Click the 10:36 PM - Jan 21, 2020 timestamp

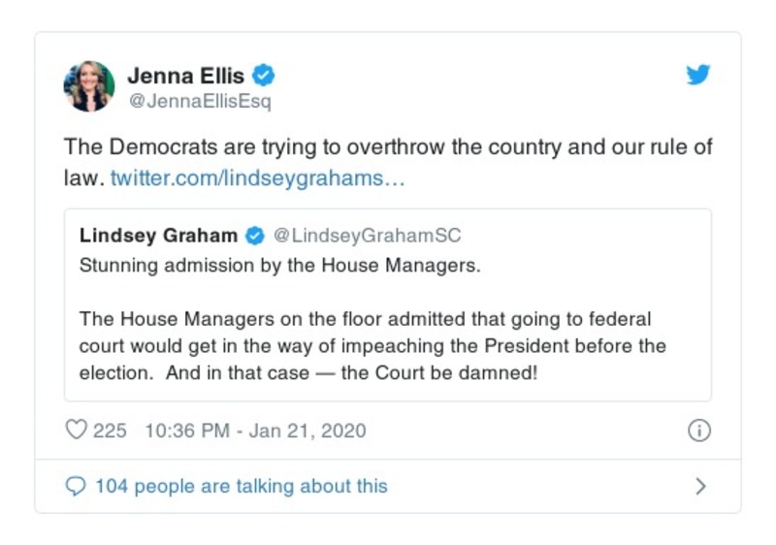point(254,431)
